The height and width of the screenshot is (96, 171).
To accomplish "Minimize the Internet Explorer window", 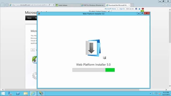I will click(x=160, y=1).
